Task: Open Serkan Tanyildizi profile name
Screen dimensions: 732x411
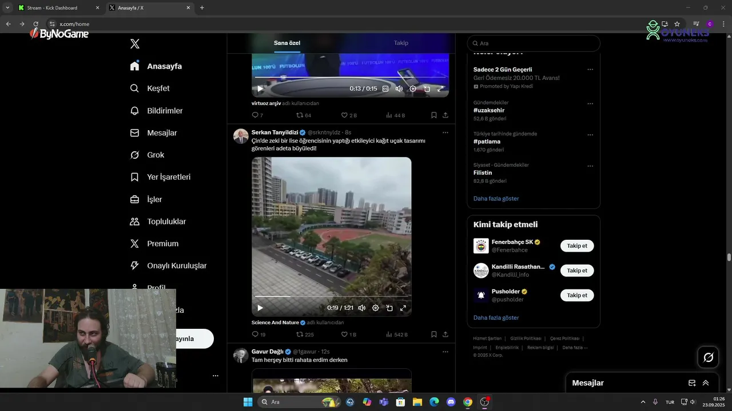Action: 274,132
